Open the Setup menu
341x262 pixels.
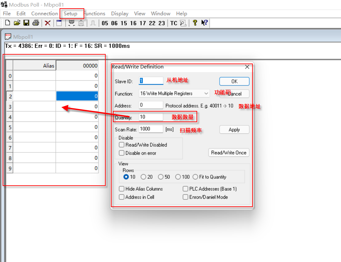tap(72, 13)
